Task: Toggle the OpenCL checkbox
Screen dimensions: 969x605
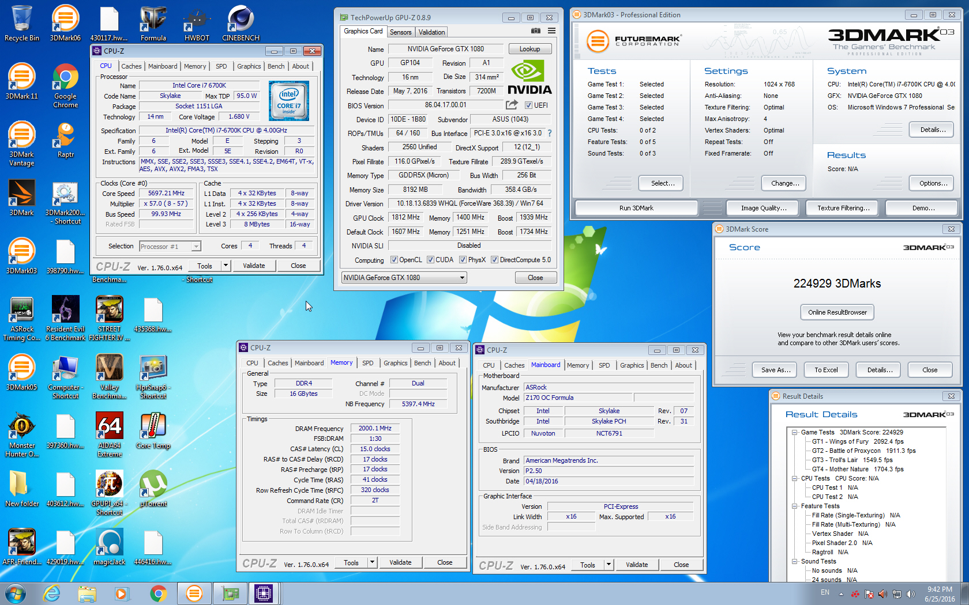Action: pyautogui.click(x=394, y=260)
